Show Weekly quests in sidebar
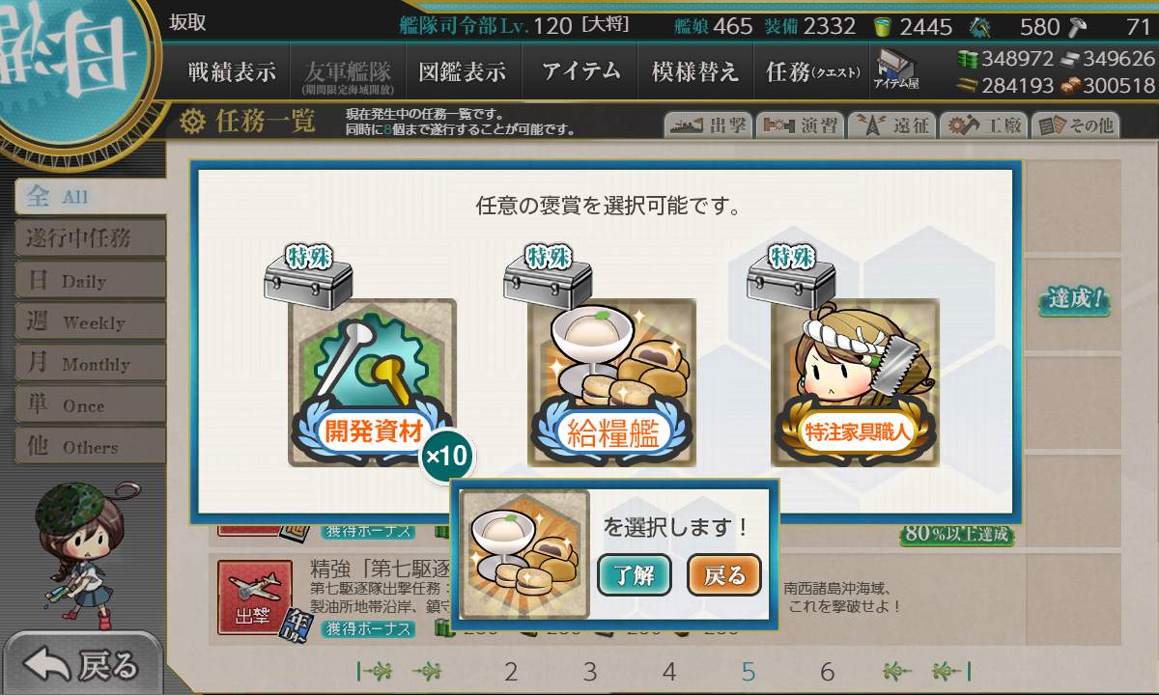Screen dimensions: 1159x695 tap(90, 322)
